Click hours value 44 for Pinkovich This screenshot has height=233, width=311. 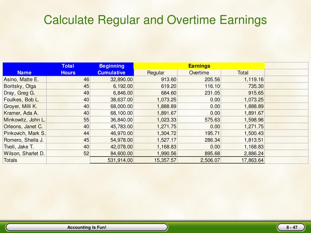click(x=86, y=133)
